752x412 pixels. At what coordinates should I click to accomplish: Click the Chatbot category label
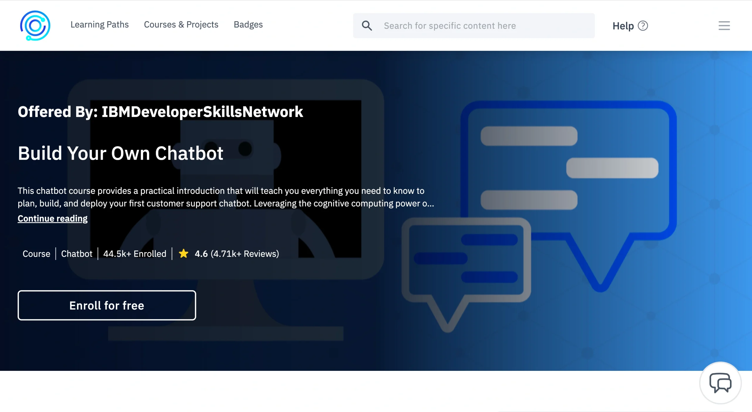pos(76,253)
